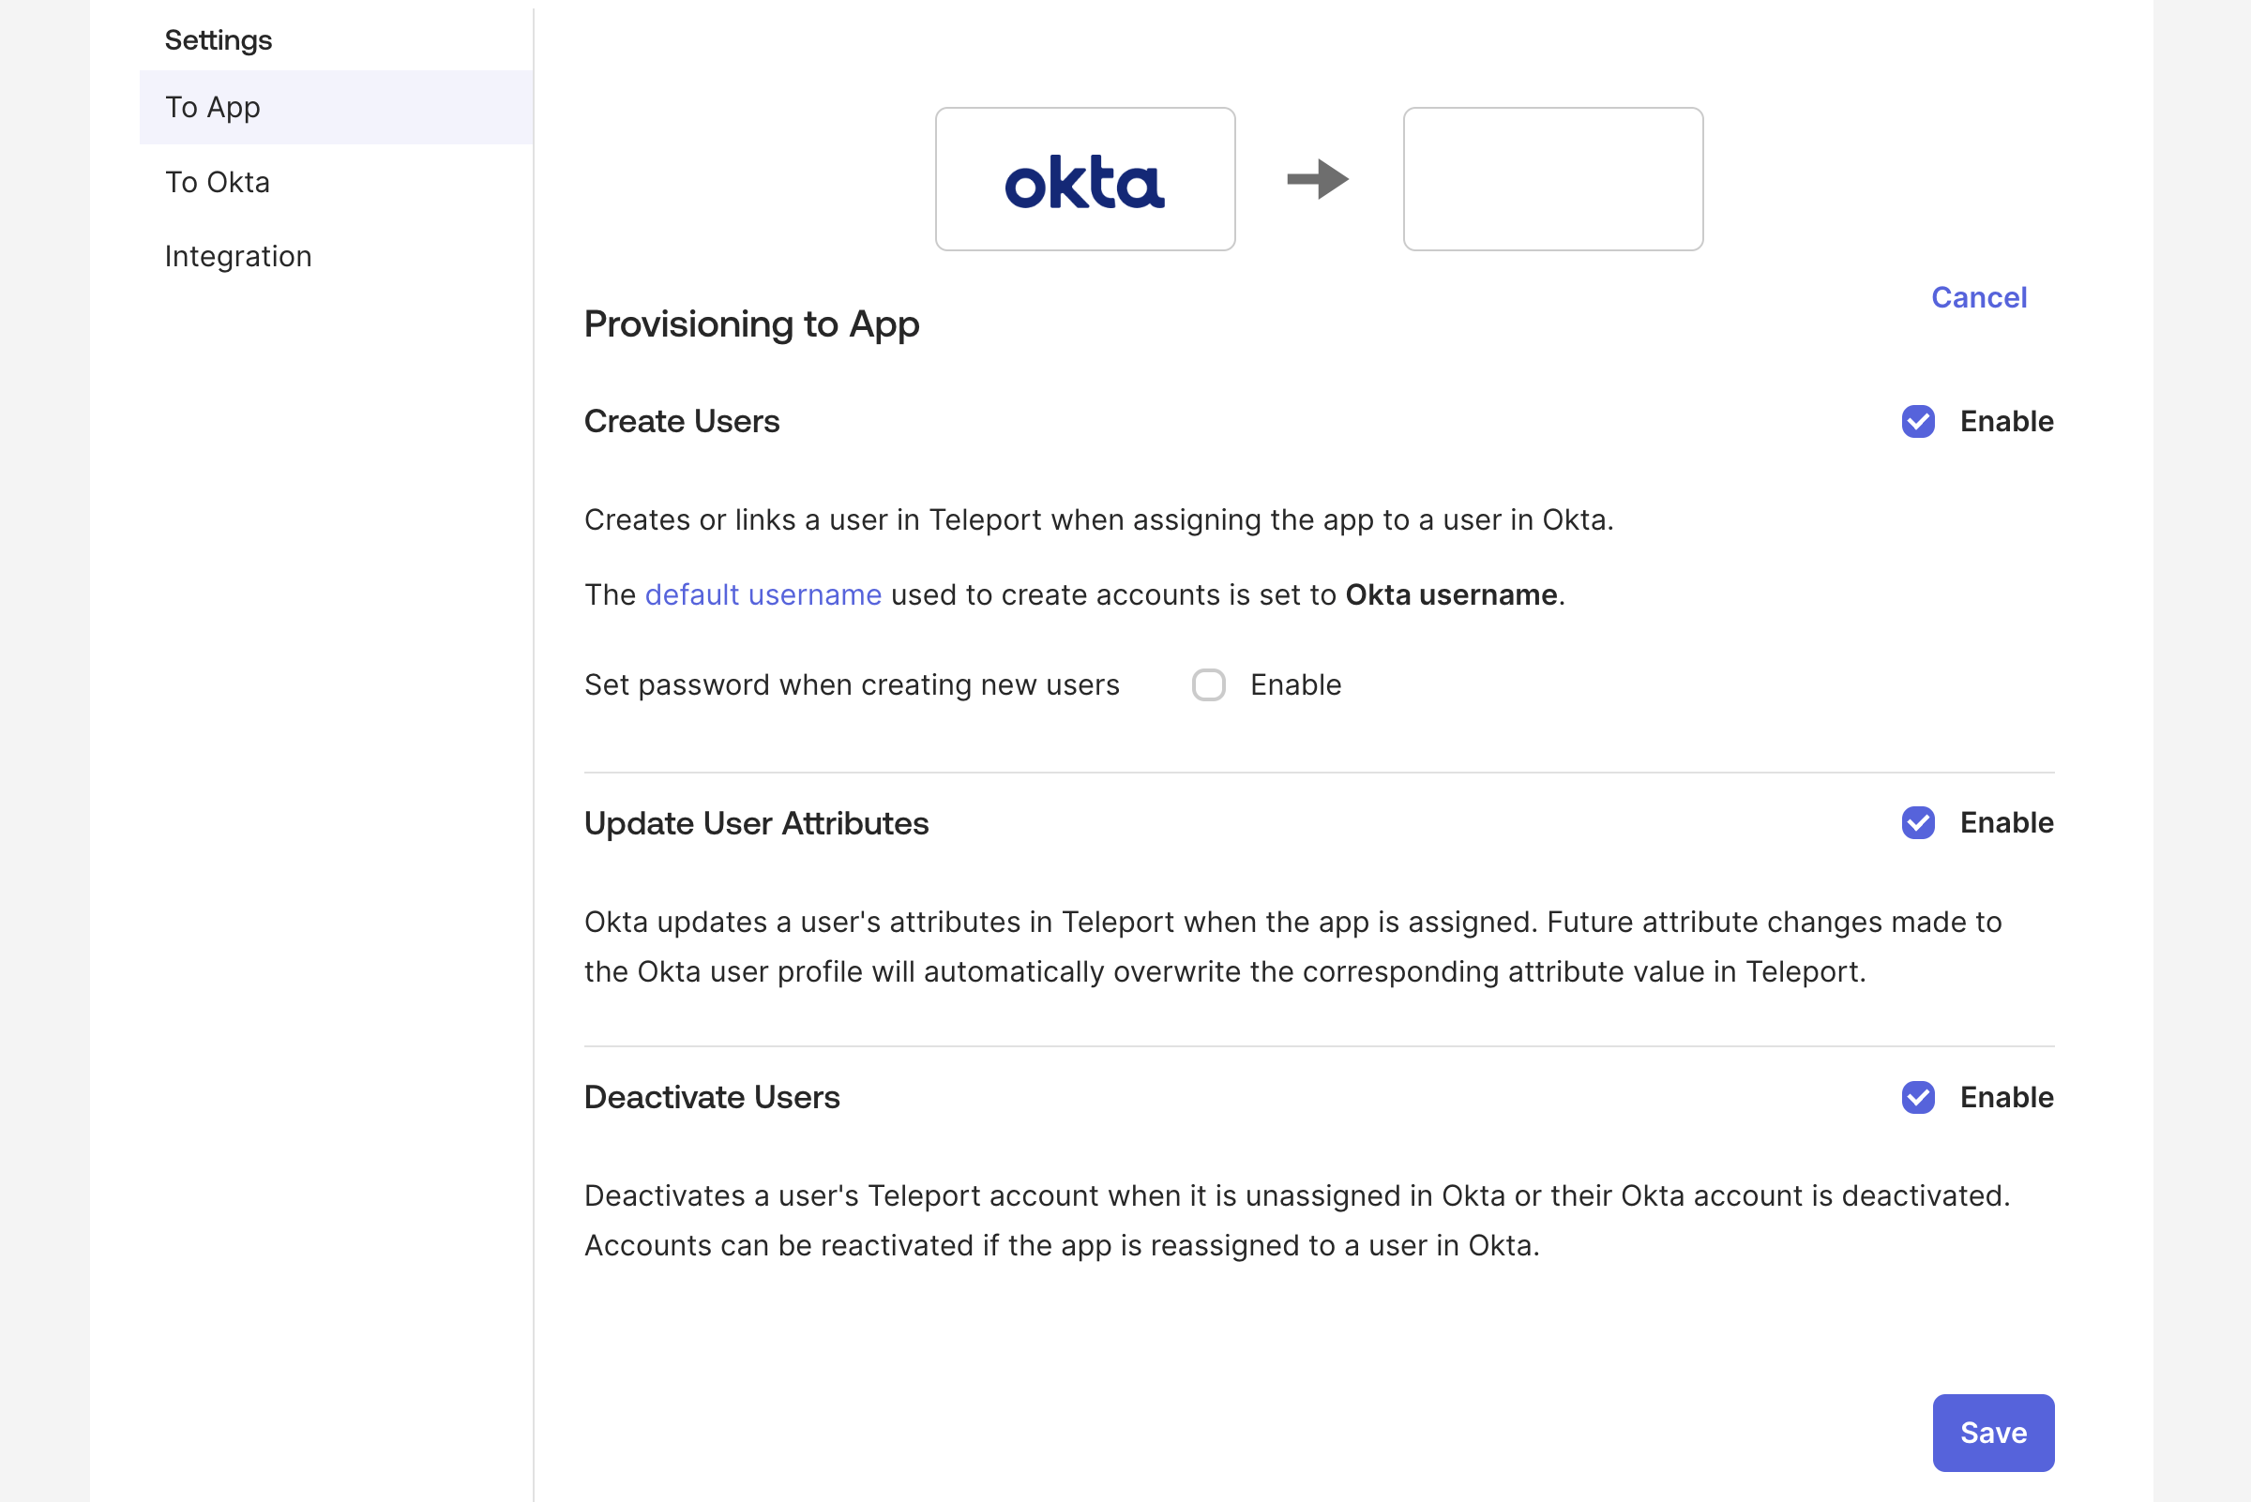The height and width of the screenshot is (1502, 2251).
Task: Select the To App settings tab
Action: point(213,107)
